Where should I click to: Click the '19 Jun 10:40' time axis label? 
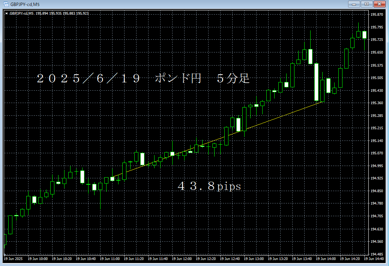(x=86, y=259)
